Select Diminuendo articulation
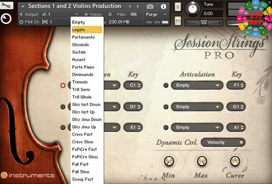This screenshot has width=272, height=184. pyautogui.click(x=87, y=75)
